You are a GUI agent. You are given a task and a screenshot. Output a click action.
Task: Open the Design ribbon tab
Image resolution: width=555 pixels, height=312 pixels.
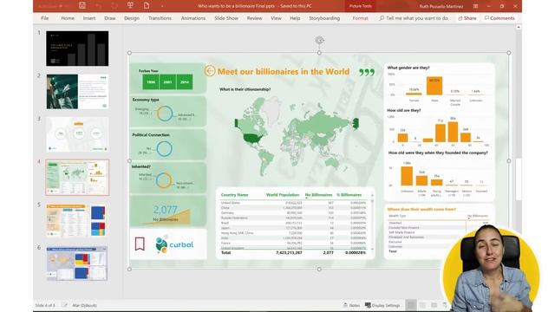tap(132, 18)
